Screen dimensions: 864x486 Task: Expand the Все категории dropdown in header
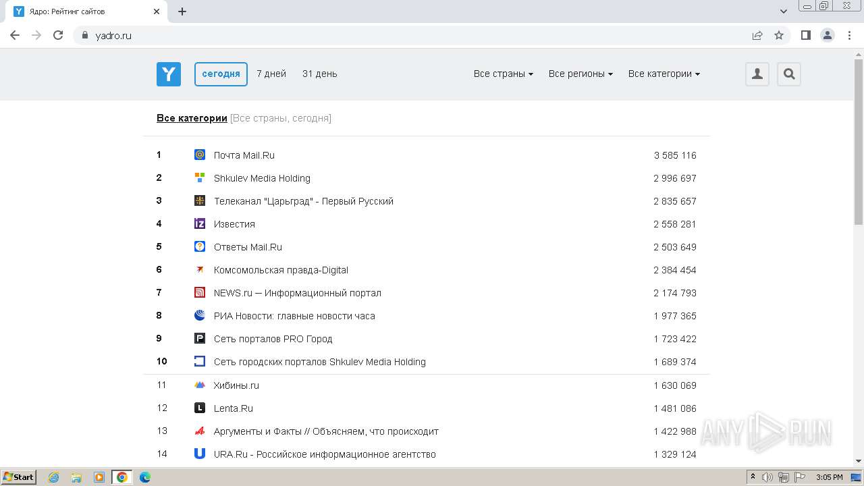coord(664,74)
